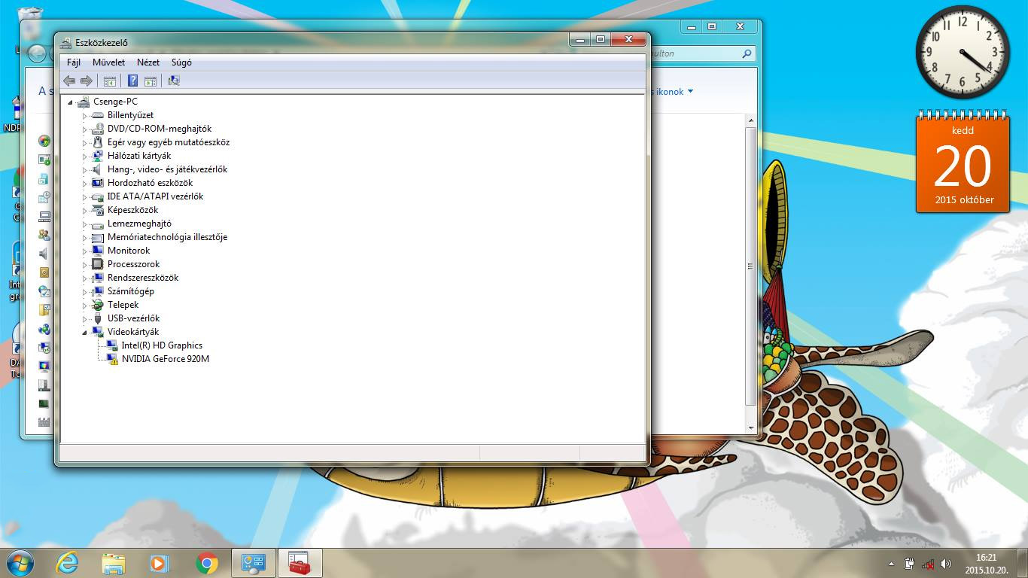Click the show/hide action pane toolbar icon
The image size is (1028, 578).
[150, 81]
